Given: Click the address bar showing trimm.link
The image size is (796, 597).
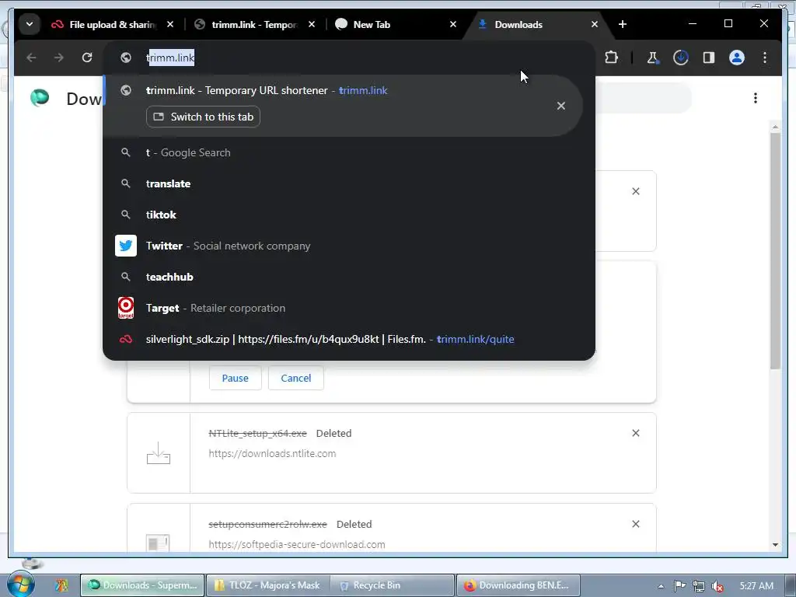Looking at the screenshot, I should 349,58.
